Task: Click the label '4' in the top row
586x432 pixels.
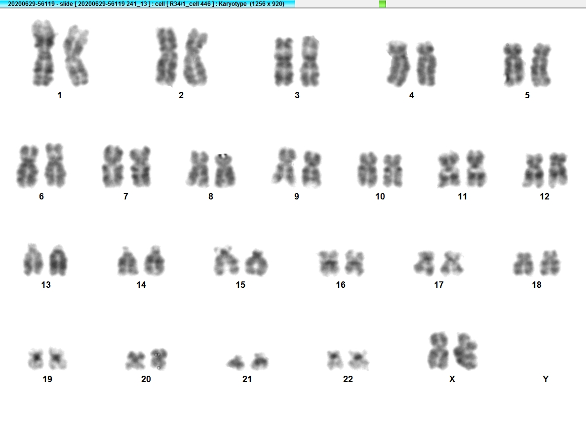Action: click(411, 95)
